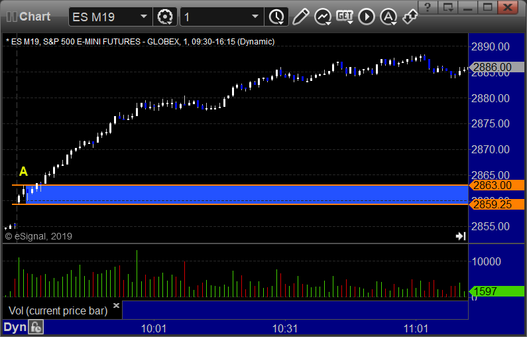Open the time template clock icon

click(x=276, y=17)
